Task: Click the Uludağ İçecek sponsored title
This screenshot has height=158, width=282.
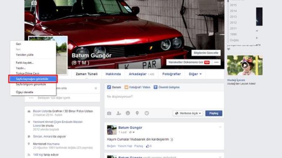Action: click(x=236, y=80)
